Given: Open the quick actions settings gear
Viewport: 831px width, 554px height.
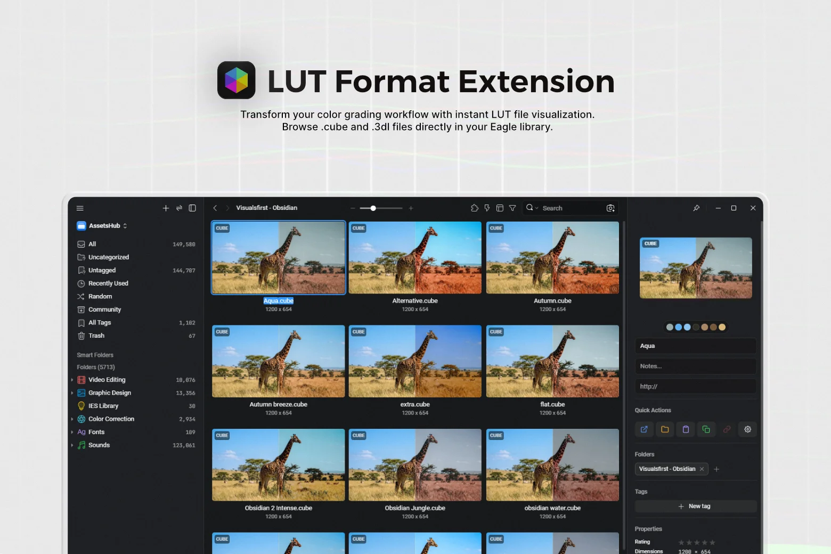Looking at the screenshot, I should coord(747,429).
